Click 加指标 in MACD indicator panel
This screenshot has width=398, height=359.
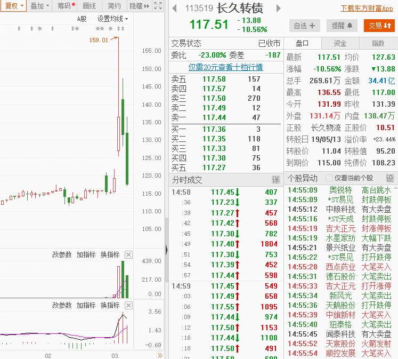point(86,305)
